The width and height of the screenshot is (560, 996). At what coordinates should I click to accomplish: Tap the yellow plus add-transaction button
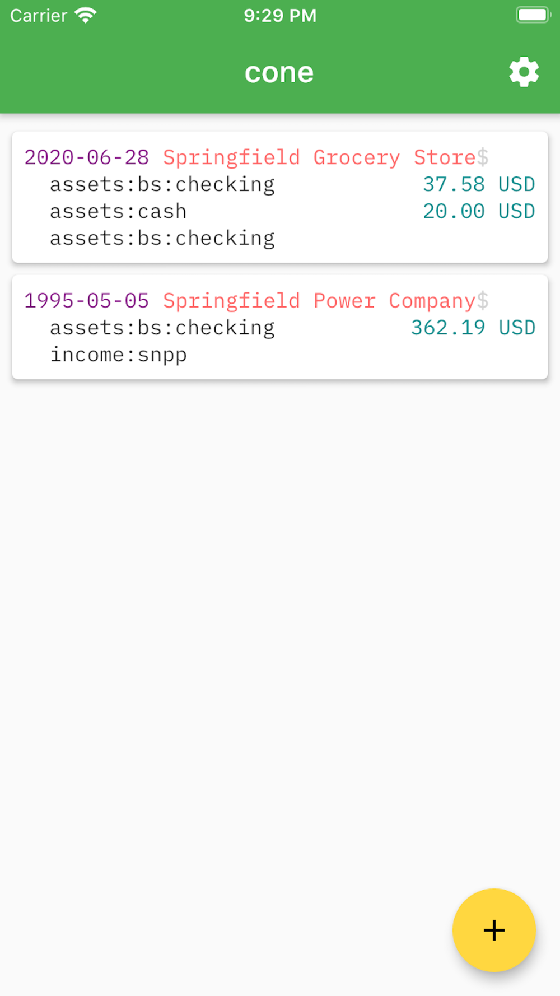click(494, 930)
